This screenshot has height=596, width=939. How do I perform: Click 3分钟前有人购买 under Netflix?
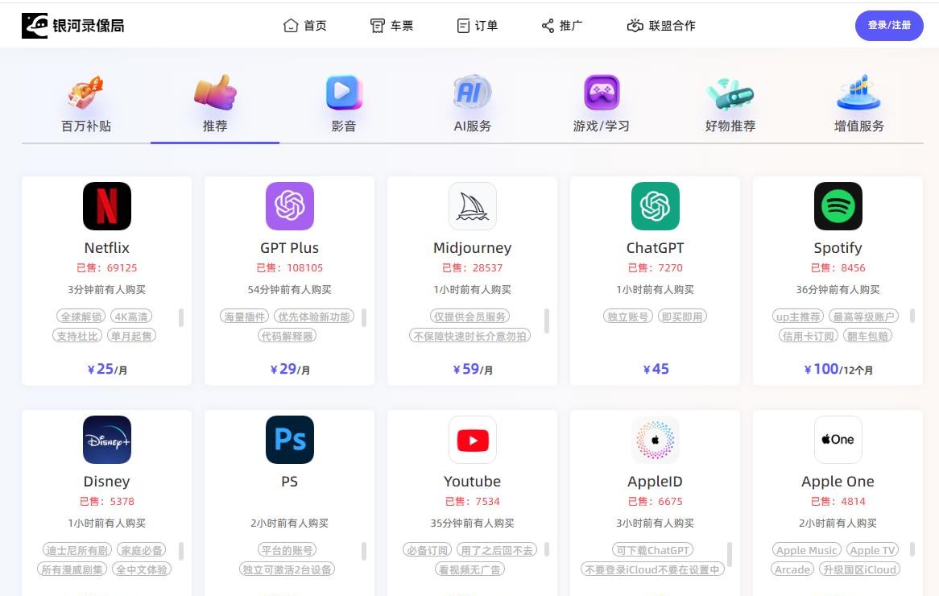coord(106,289)
